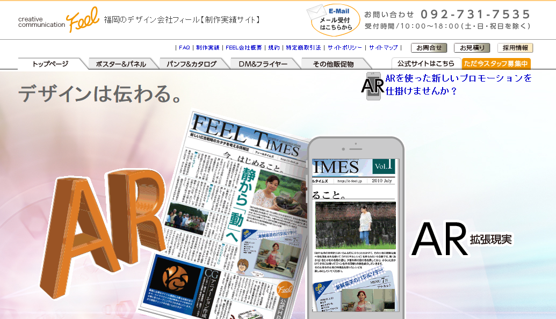This screenshot has width=556, height=319.
Task: Click the デザインは伝わる。 headline
Action: tap(101, 93)
